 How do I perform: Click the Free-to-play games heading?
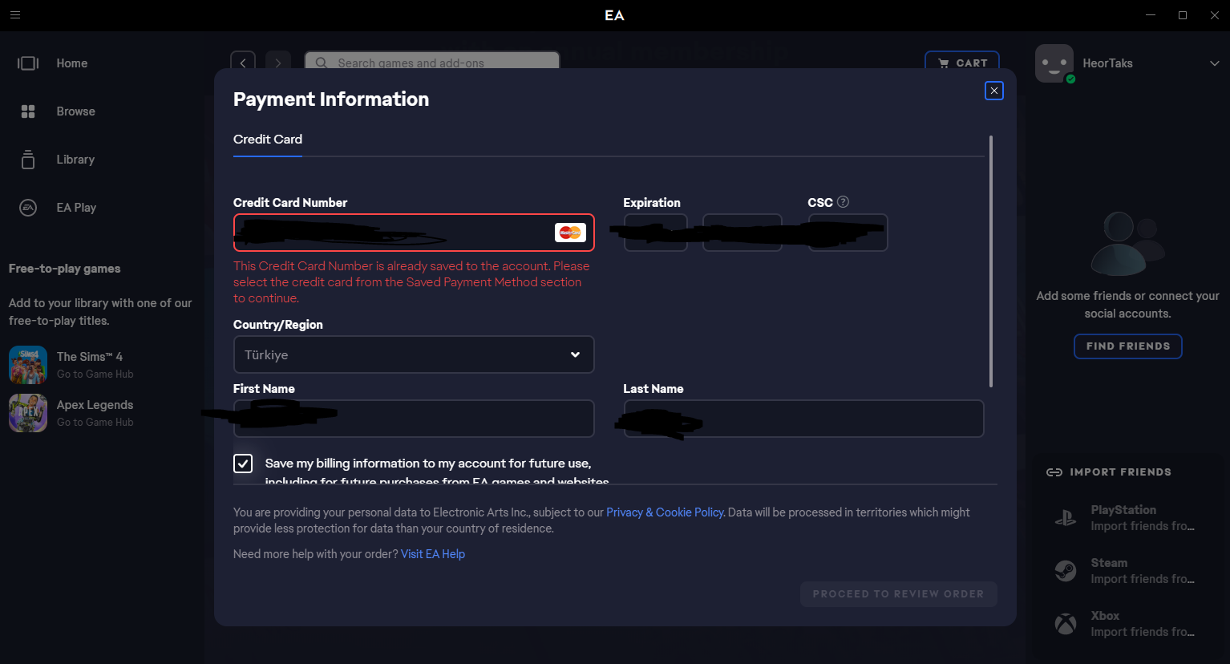(x=65, y=269)
